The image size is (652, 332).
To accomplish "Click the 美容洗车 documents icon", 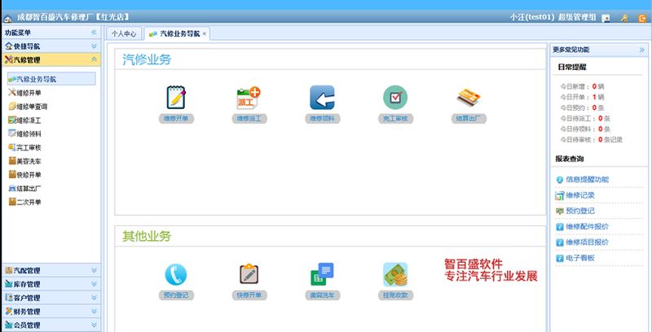I will click(322, 274).
